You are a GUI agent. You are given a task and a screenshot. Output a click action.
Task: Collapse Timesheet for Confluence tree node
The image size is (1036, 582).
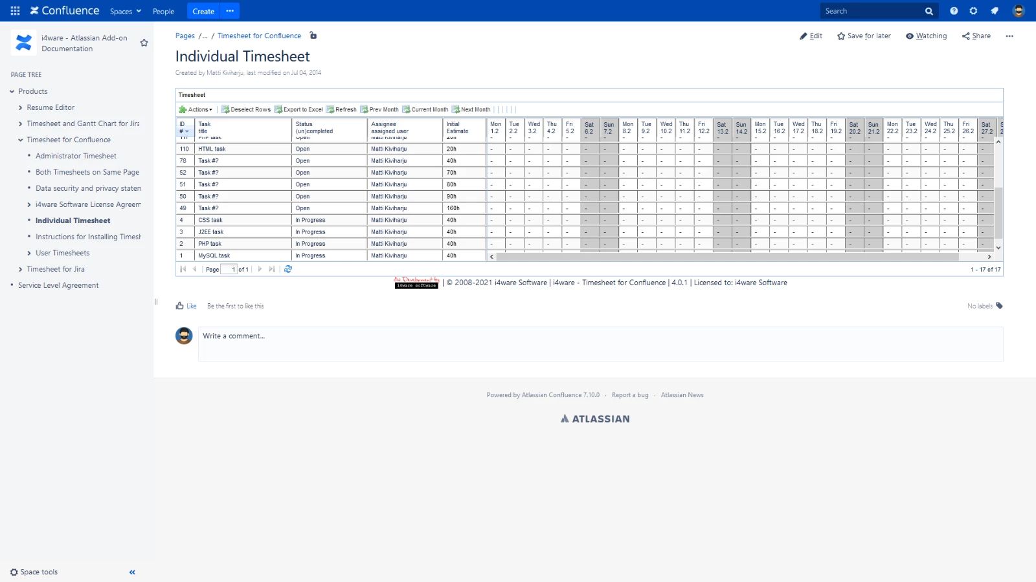[21, 140]
